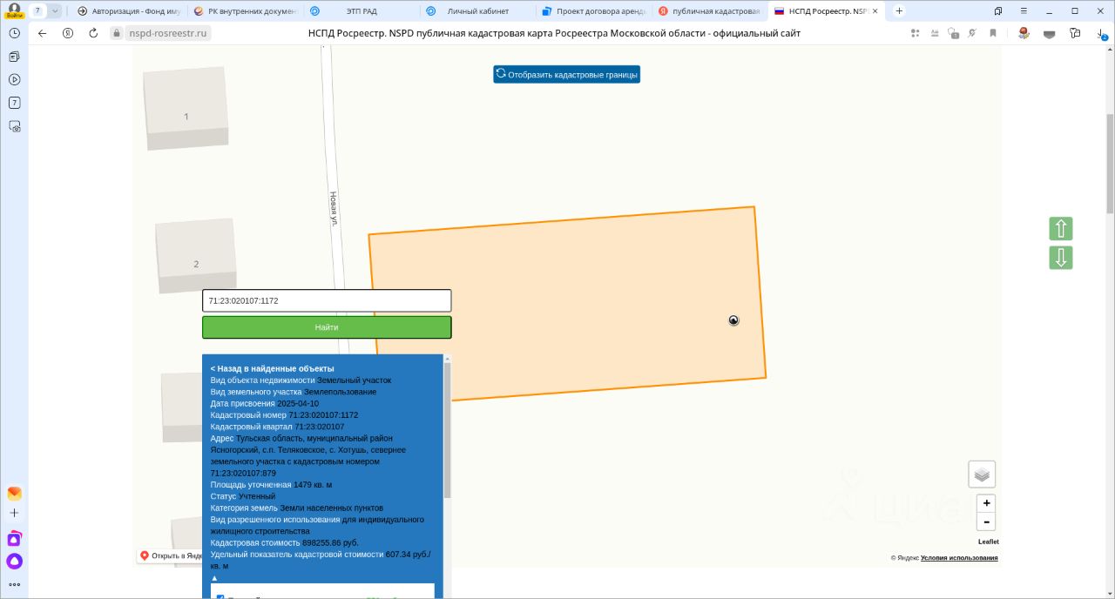Click the cadastral number search field

[x=327, y=300]
